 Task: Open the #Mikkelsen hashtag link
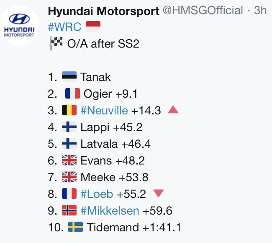pyautogui.click(x=110, y=210)
